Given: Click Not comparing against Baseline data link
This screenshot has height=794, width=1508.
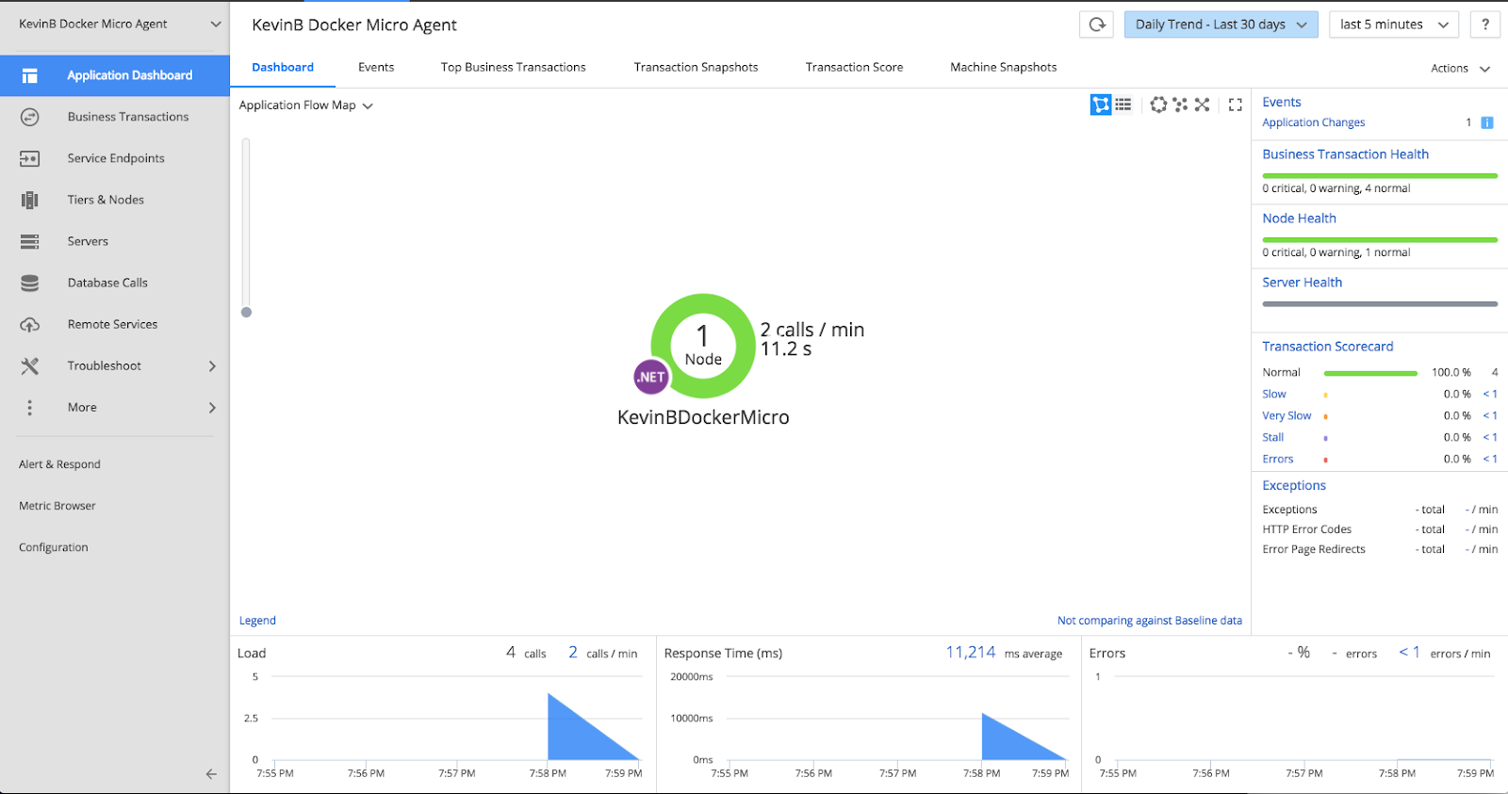Looking at the screenshot, I should pos(1150,621).
